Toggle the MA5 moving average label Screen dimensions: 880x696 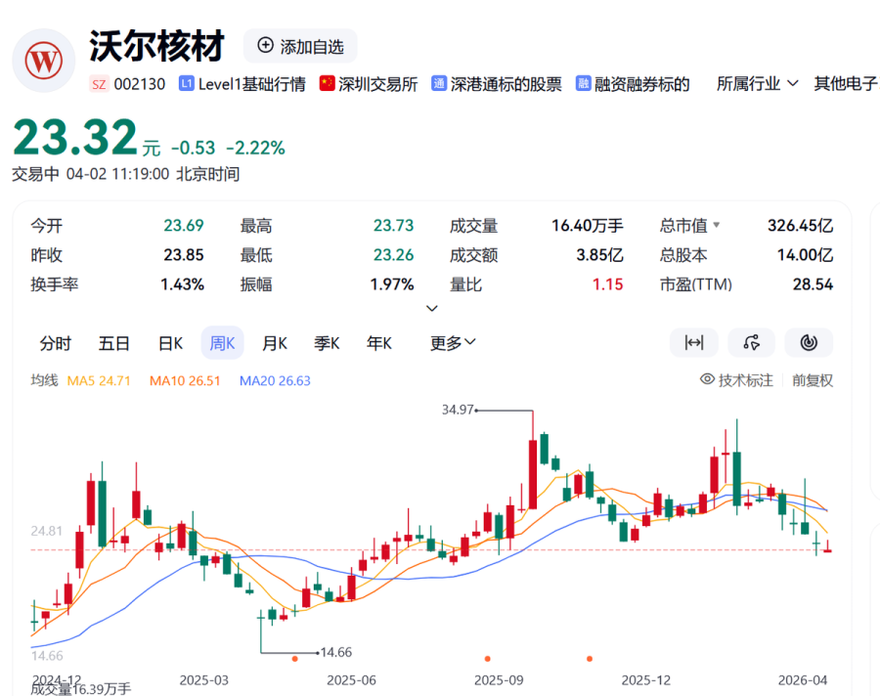[x=99, y=380]
